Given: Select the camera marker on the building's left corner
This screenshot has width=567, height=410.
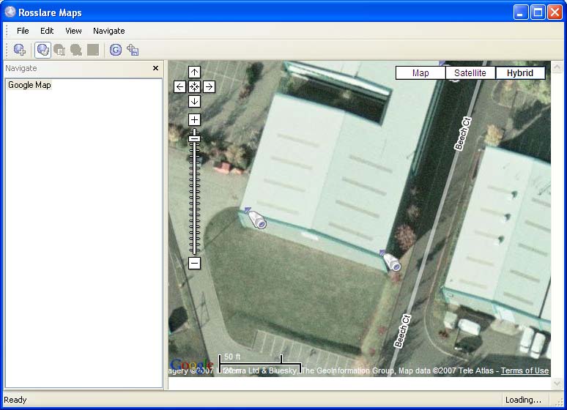Looking at the screenshot, I should pyautogui.click(x=256, y=218).
